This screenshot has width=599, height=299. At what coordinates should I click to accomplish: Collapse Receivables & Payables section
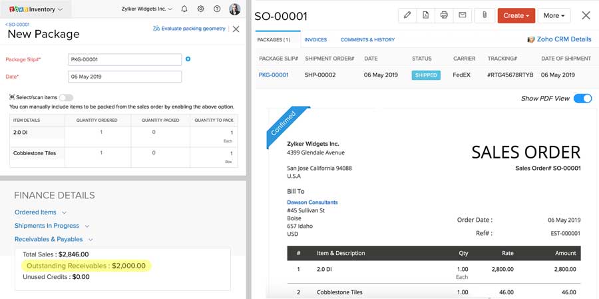(x=53, y=239)
